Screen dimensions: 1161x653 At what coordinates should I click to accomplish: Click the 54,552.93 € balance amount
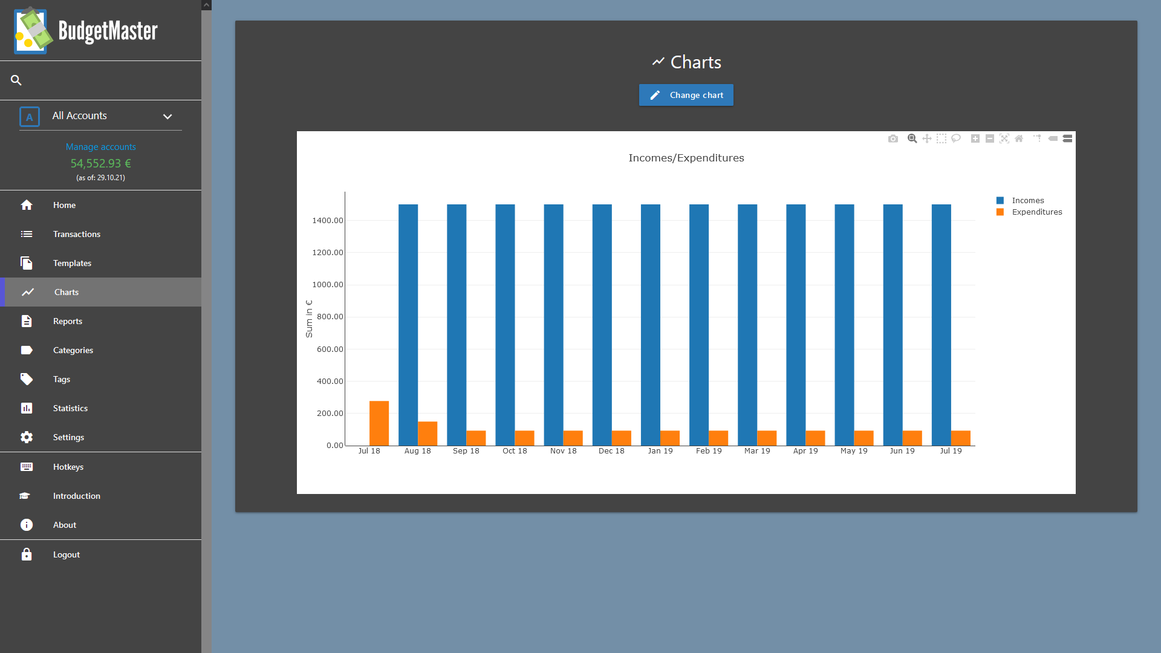pos(100,163)
